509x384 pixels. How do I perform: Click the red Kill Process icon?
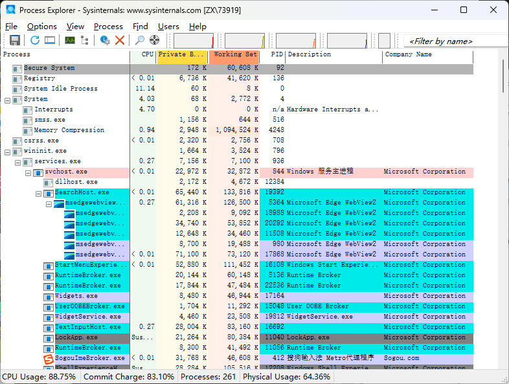coord(120,40)
